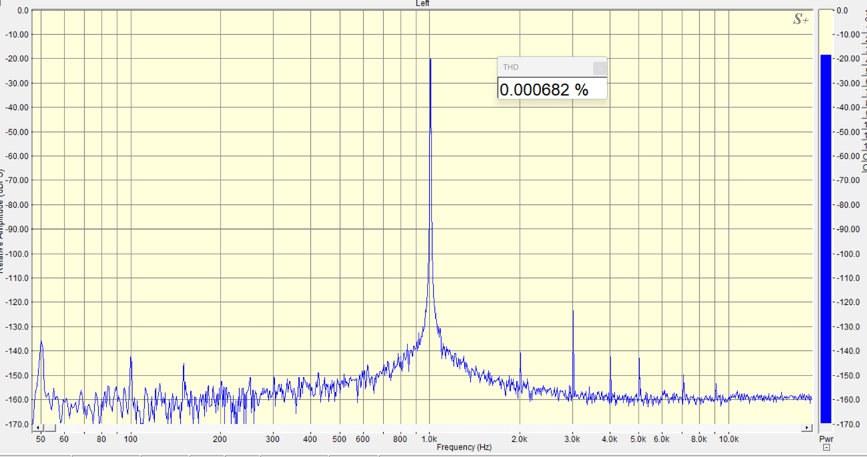867x457 pixels.
Task: Click the Frequency (Hz) axis label
Action: point(464,447)
